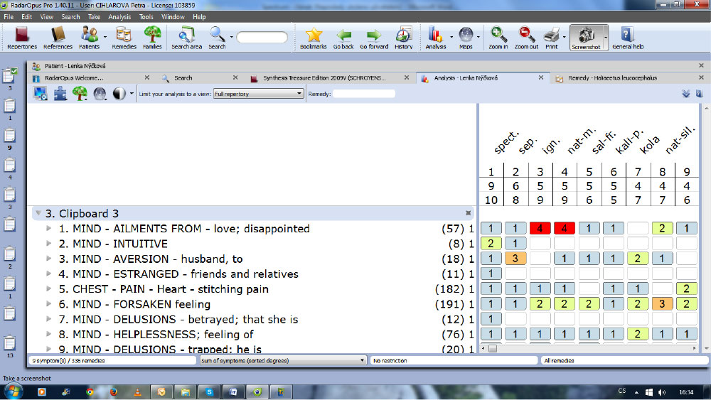Open History from the toolbar

click(404, 38)
